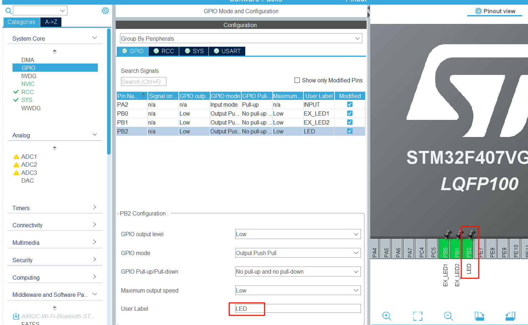
Task: Open the settings gear icon
Action: pyautogui.click(x=105, y=11)
